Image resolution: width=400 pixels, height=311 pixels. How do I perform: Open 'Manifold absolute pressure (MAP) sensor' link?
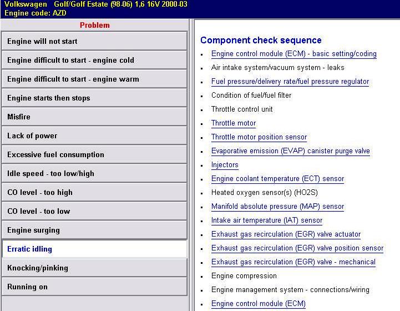pyautogui.click(x=277, y=207)
